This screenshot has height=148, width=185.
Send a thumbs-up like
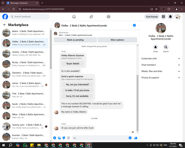(x=136, y=138)
